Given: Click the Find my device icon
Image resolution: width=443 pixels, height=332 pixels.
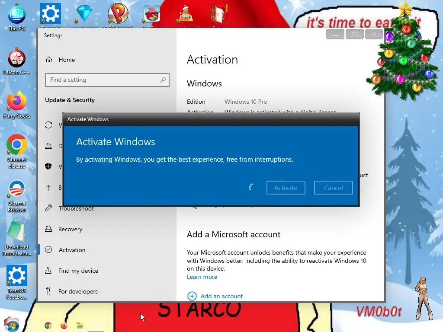Looking at the screenshot, I should click(x=48, y=270).
